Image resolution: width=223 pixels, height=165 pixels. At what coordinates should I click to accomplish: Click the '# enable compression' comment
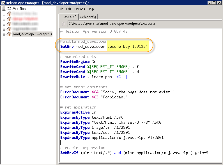83,148
